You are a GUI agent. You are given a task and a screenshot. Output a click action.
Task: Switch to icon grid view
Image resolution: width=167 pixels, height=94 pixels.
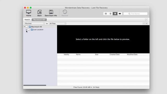coord(106,14)
